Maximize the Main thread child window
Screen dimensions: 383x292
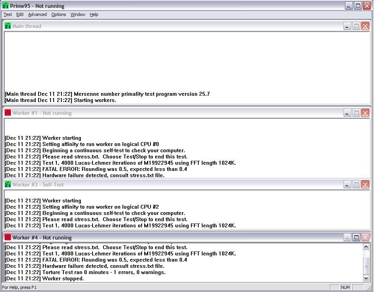pyautogui.click(x=356, y=26)
